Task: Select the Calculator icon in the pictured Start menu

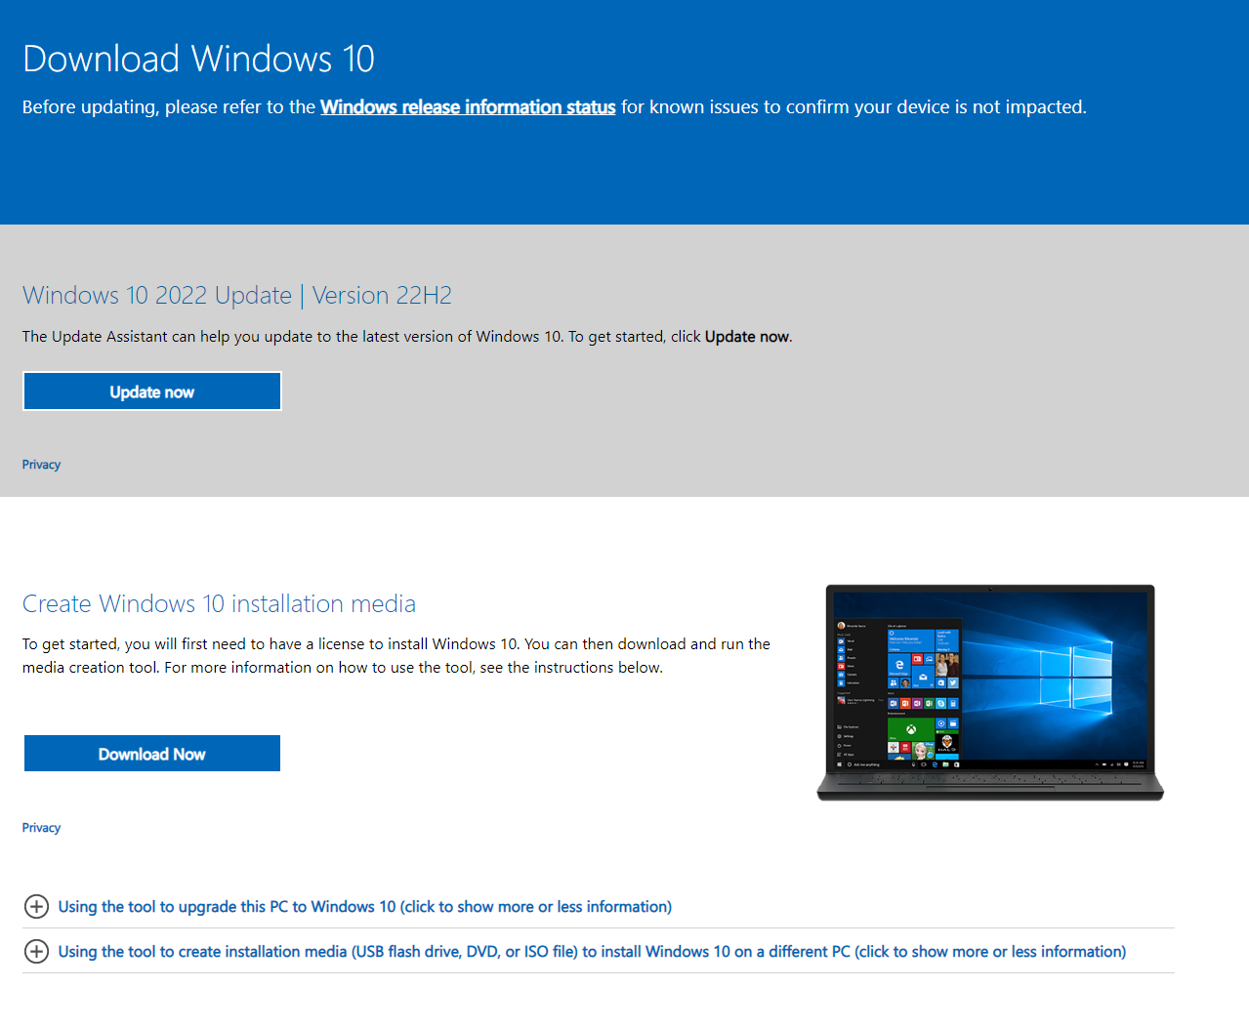Action: 841,683
